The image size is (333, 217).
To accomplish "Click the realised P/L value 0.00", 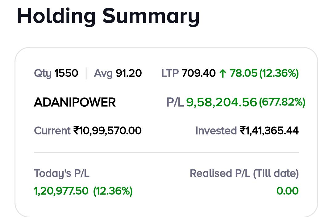I will click(287, 191).
